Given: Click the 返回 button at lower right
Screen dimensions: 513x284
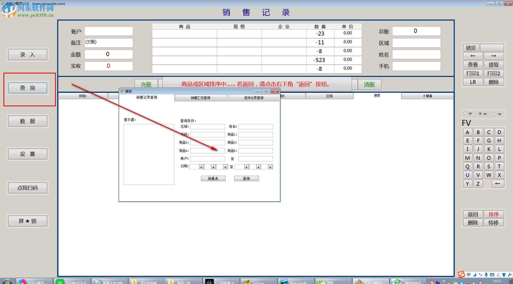Looking at the screenshot, I should [473, 214].
